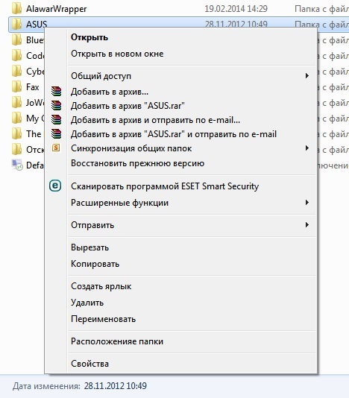Viewport: 349px width, 398px height.
Task: Click the Fax folder icon
Action: pyautogui.click(x=16, y=86)
